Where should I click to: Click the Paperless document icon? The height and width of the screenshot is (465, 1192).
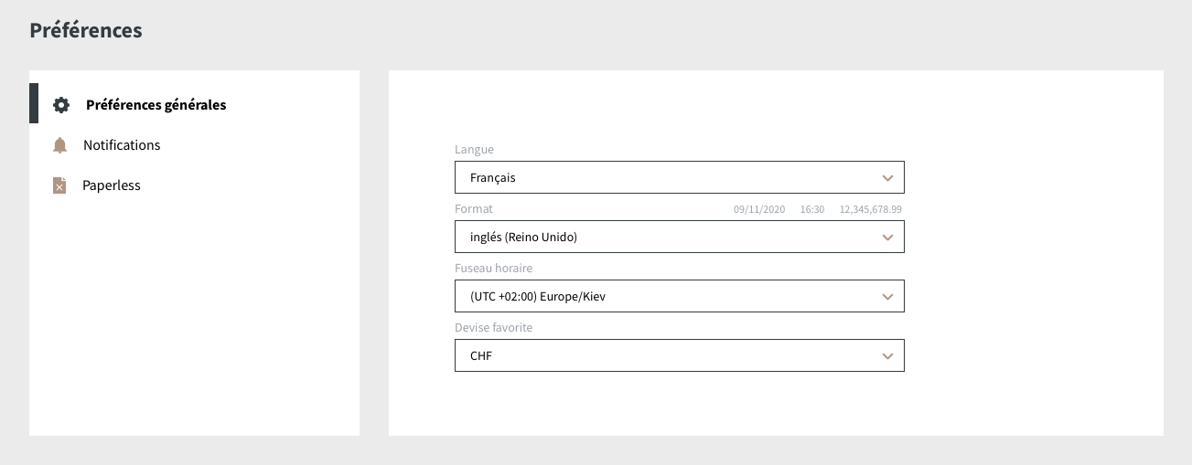point(59,185)
